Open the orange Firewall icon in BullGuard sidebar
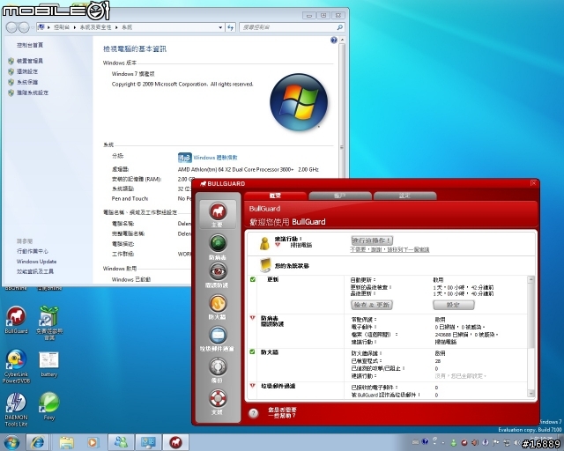The image size is (564, 451). coord(218,304)
